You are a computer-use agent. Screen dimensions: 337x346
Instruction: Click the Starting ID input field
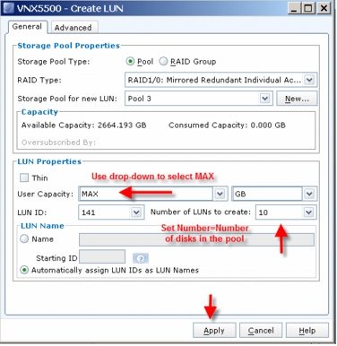[x=102, y=256]
